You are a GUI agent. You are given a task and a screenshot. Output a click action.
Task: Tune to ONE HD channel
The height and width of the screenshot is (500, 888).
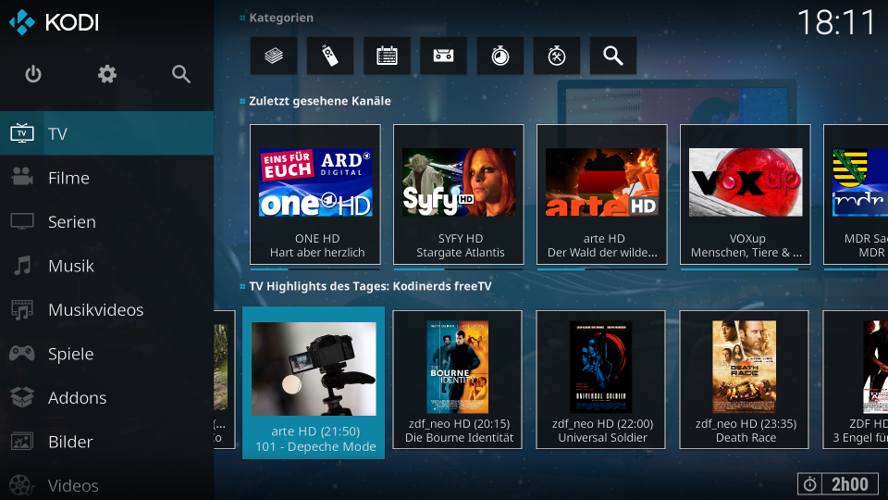[x=315, y=194]
